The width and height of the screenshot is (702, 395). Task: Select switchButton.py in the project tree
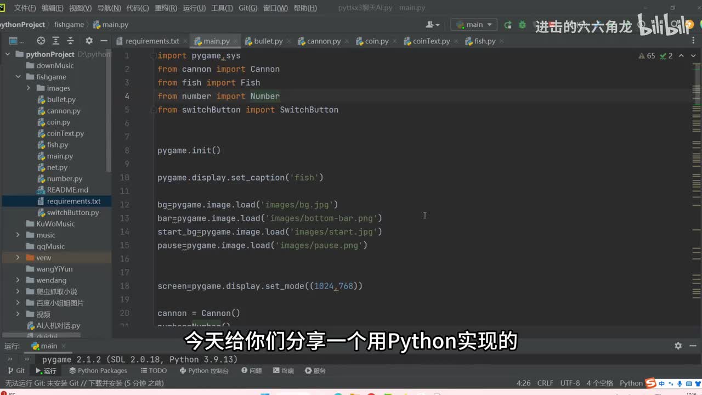(x=73, y=212)
